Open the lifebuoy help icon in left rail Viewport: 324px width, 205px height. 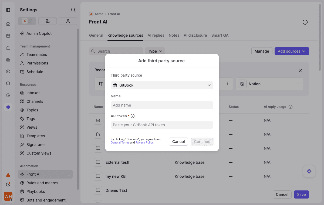pos(8,71)
